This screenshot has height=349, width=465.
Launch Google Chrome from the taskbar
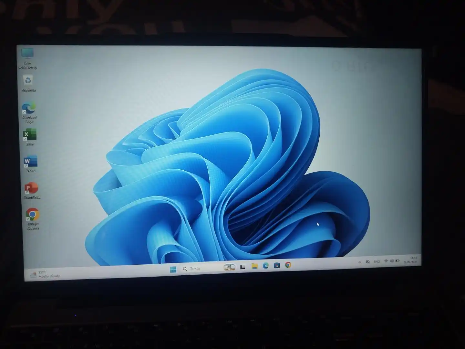288,265
